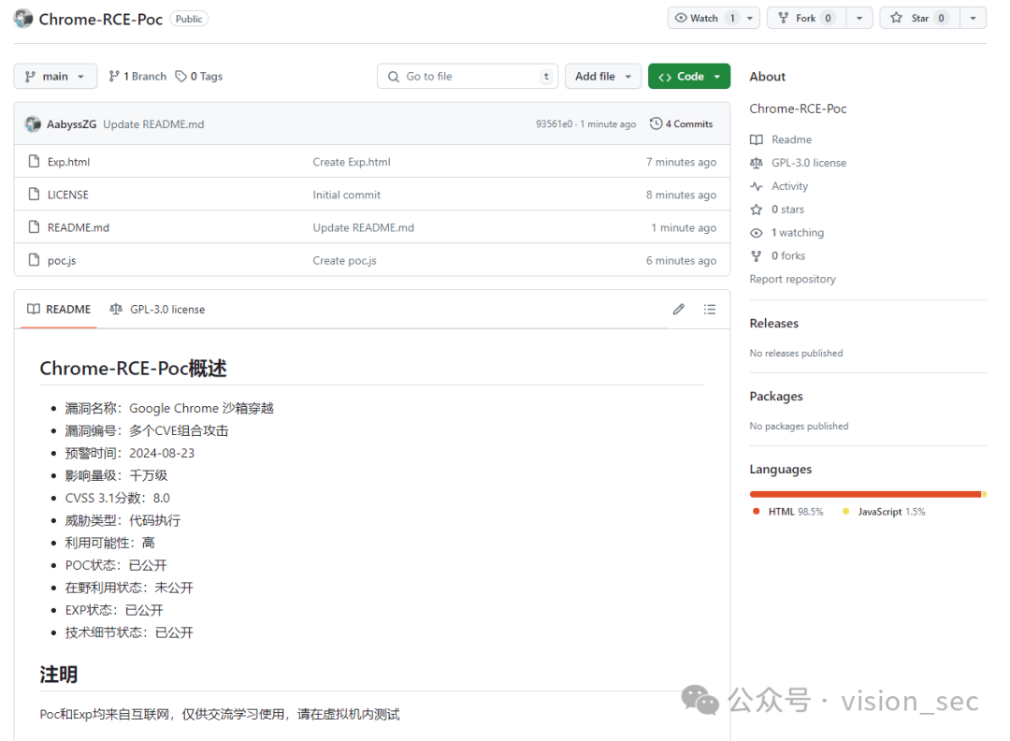Focus the Go to file search field

(467, 76)
